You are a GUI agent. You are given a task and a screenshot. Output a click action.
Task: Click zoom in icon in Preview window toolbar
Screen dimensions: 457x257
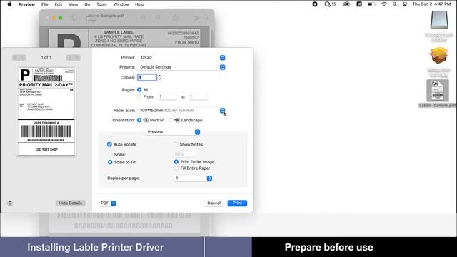[158, 18]
